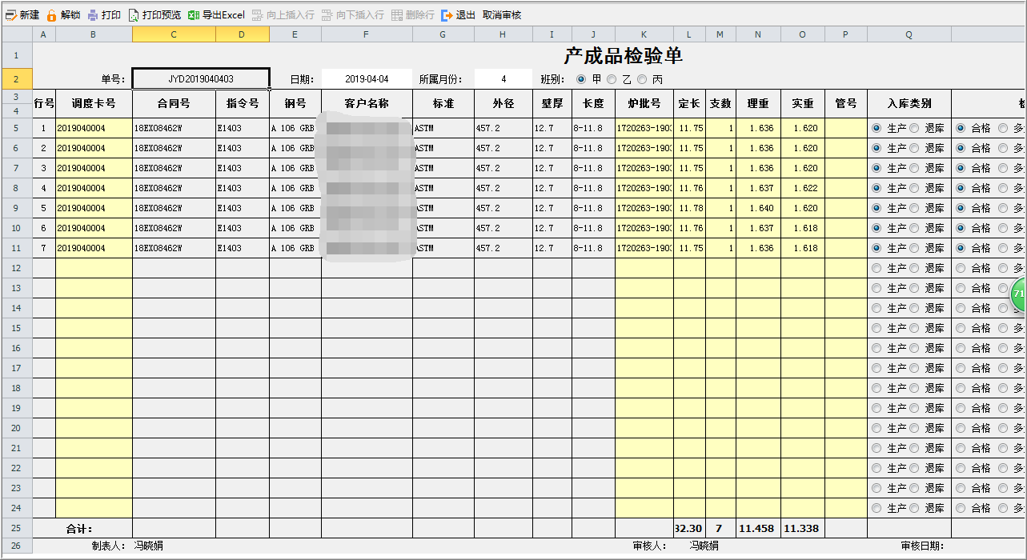Click the 炉批号 column heading
The height and width of the screenshot is (560, 1027).
(644, 104)
